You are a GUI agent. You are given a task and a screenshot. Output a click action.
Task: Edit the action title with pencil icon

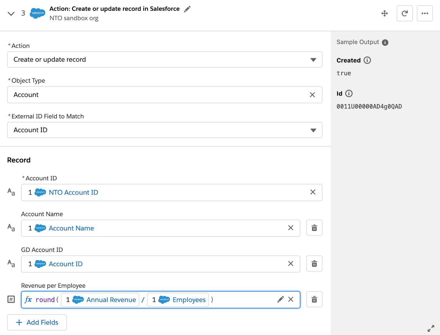[187, 9]
